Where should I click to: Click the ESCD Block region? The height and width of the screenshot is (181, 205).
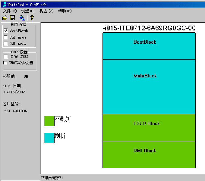149,127
